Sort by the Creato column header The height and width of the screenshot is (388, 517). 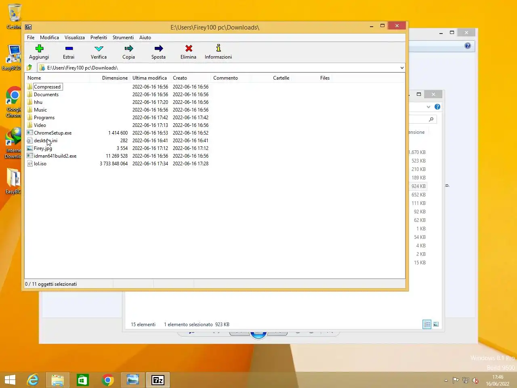(190, 78)
